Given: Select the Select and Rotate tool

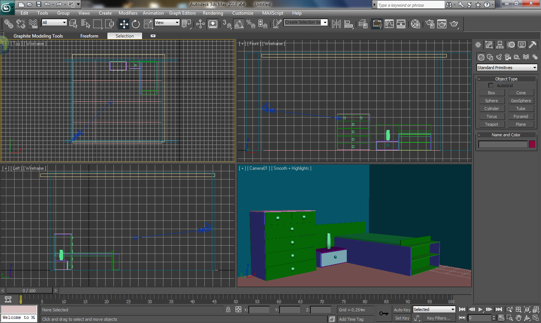Looking at the screenshot, I should point(136,24).
